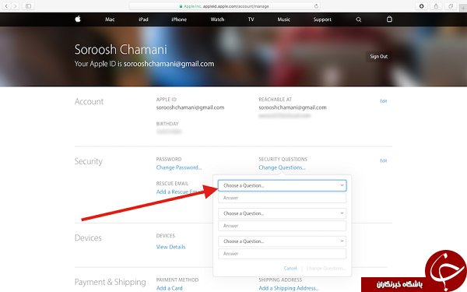Expand the second Choose a Question dropdown
467x292 pixels.
[x=282, y=213]
